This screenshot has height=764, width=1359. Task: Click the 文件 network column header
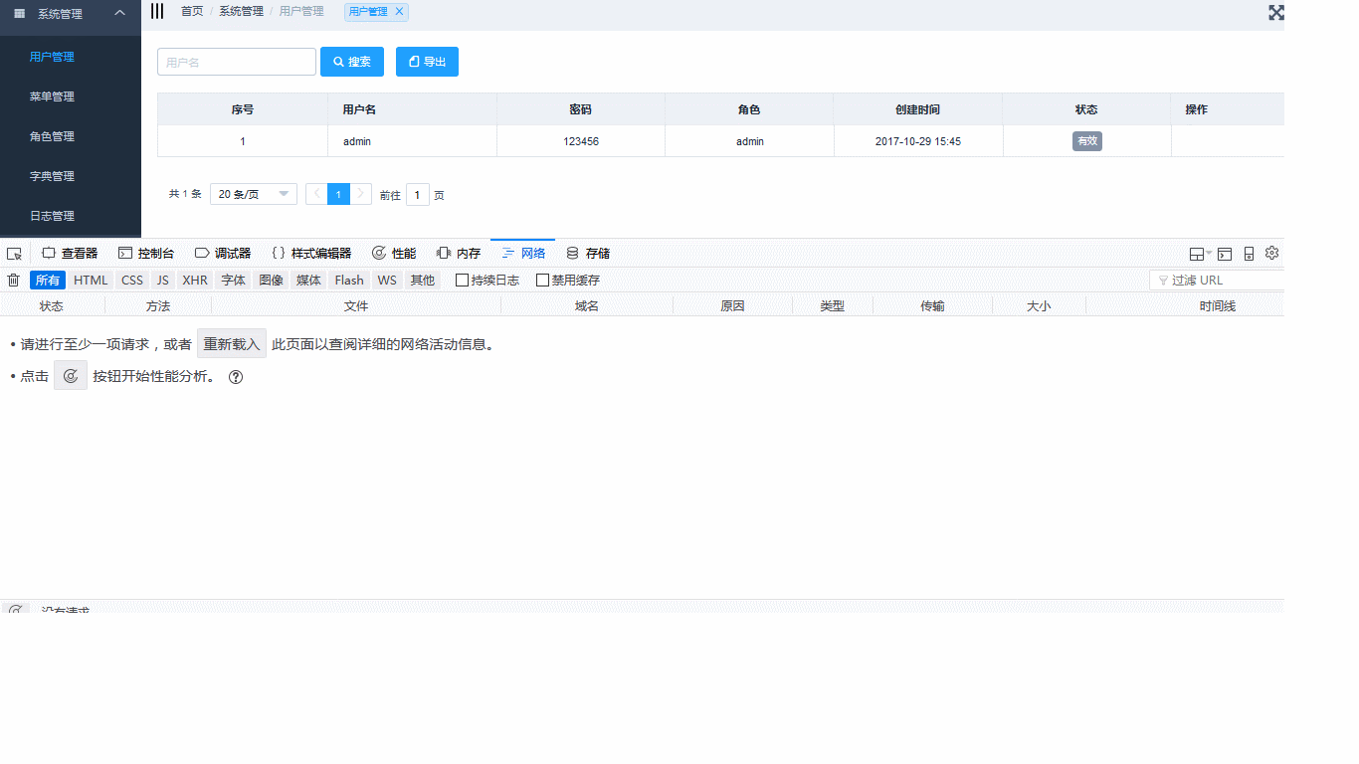[x=356, y=306]
